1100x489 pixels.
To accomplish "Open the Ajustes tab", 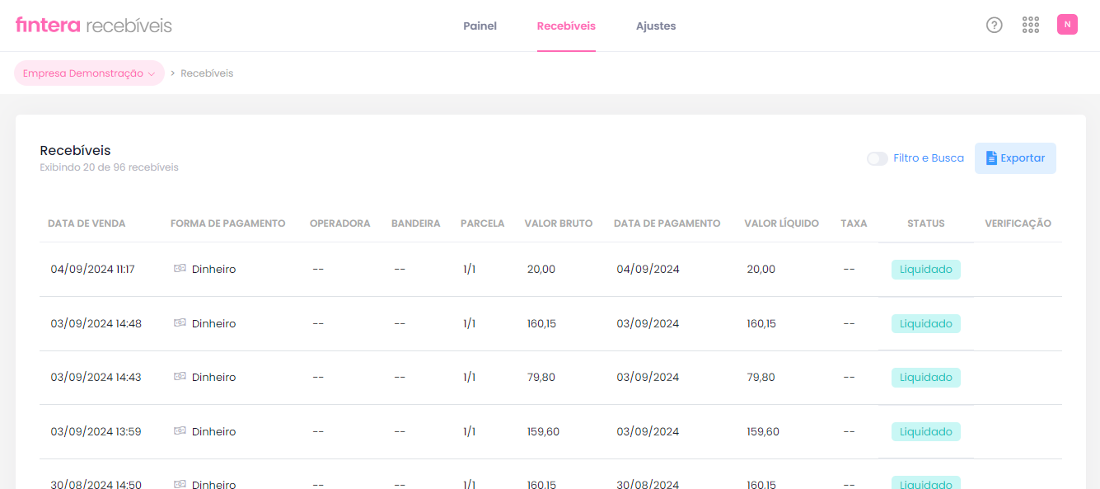I will (x=656, y=26).
